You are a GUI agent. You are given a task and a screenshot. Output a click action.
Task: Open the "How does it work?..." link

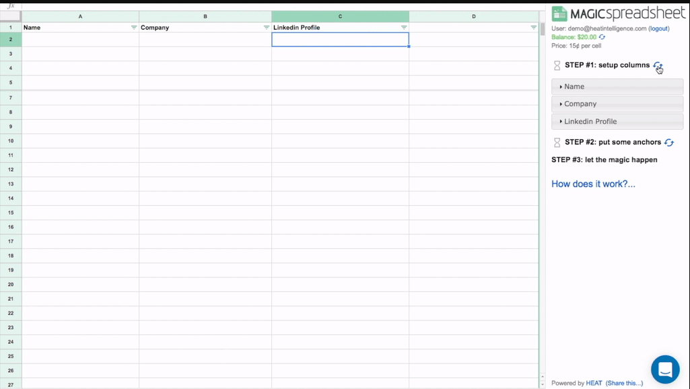(593, 184)
